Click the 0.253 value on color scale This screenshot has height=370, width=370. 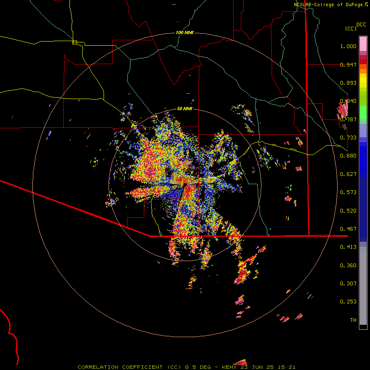click(x=348, y=302)
